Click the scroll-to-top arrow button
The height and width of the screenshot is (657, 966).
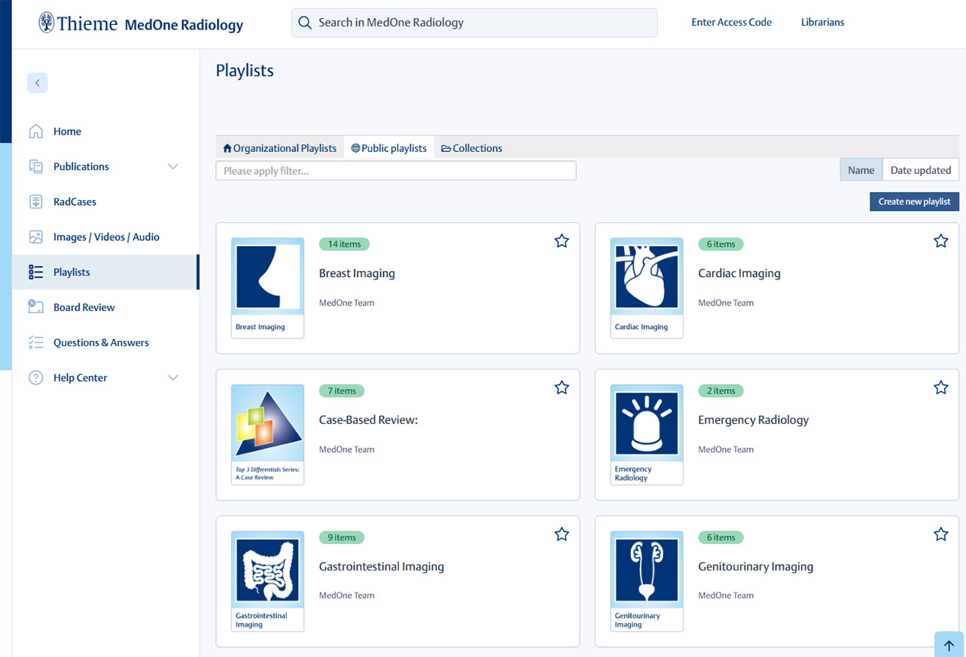coord(949,645)
